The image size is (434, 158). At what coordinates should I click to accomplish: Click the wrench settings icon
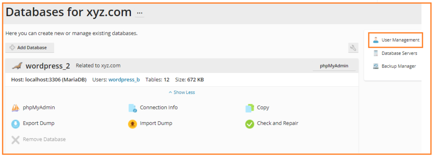353,48
